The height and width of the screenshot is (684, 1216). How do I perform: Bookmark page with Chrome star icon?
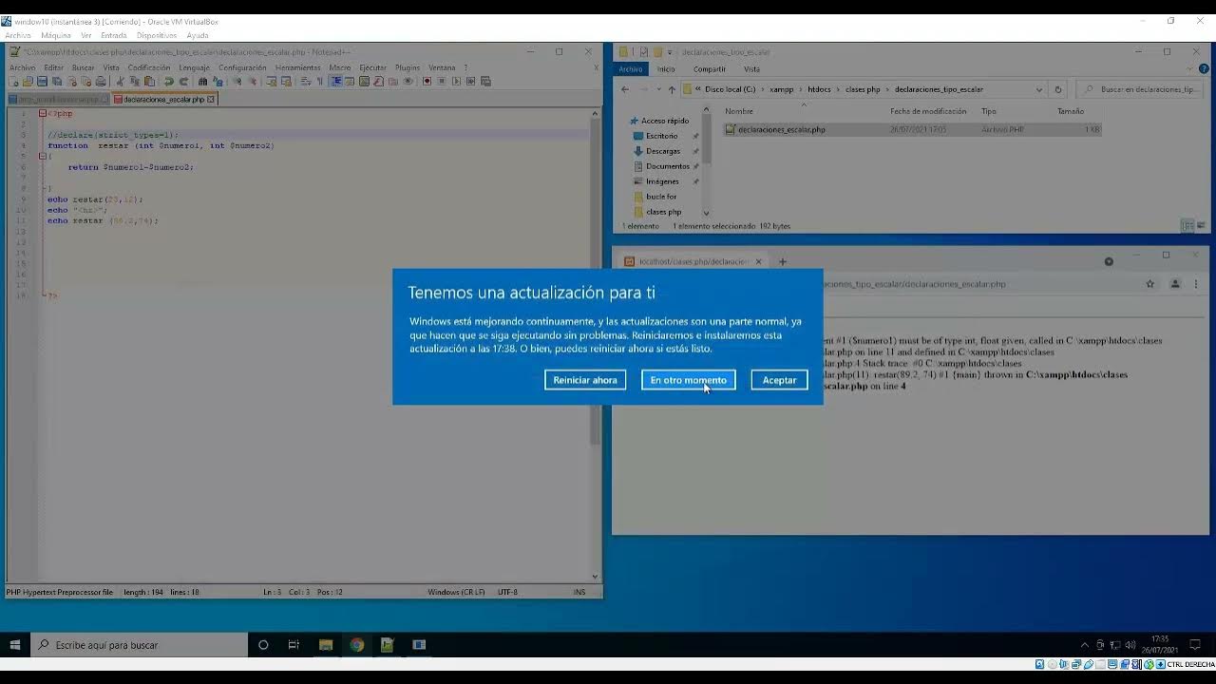[x=1150, y=284]
